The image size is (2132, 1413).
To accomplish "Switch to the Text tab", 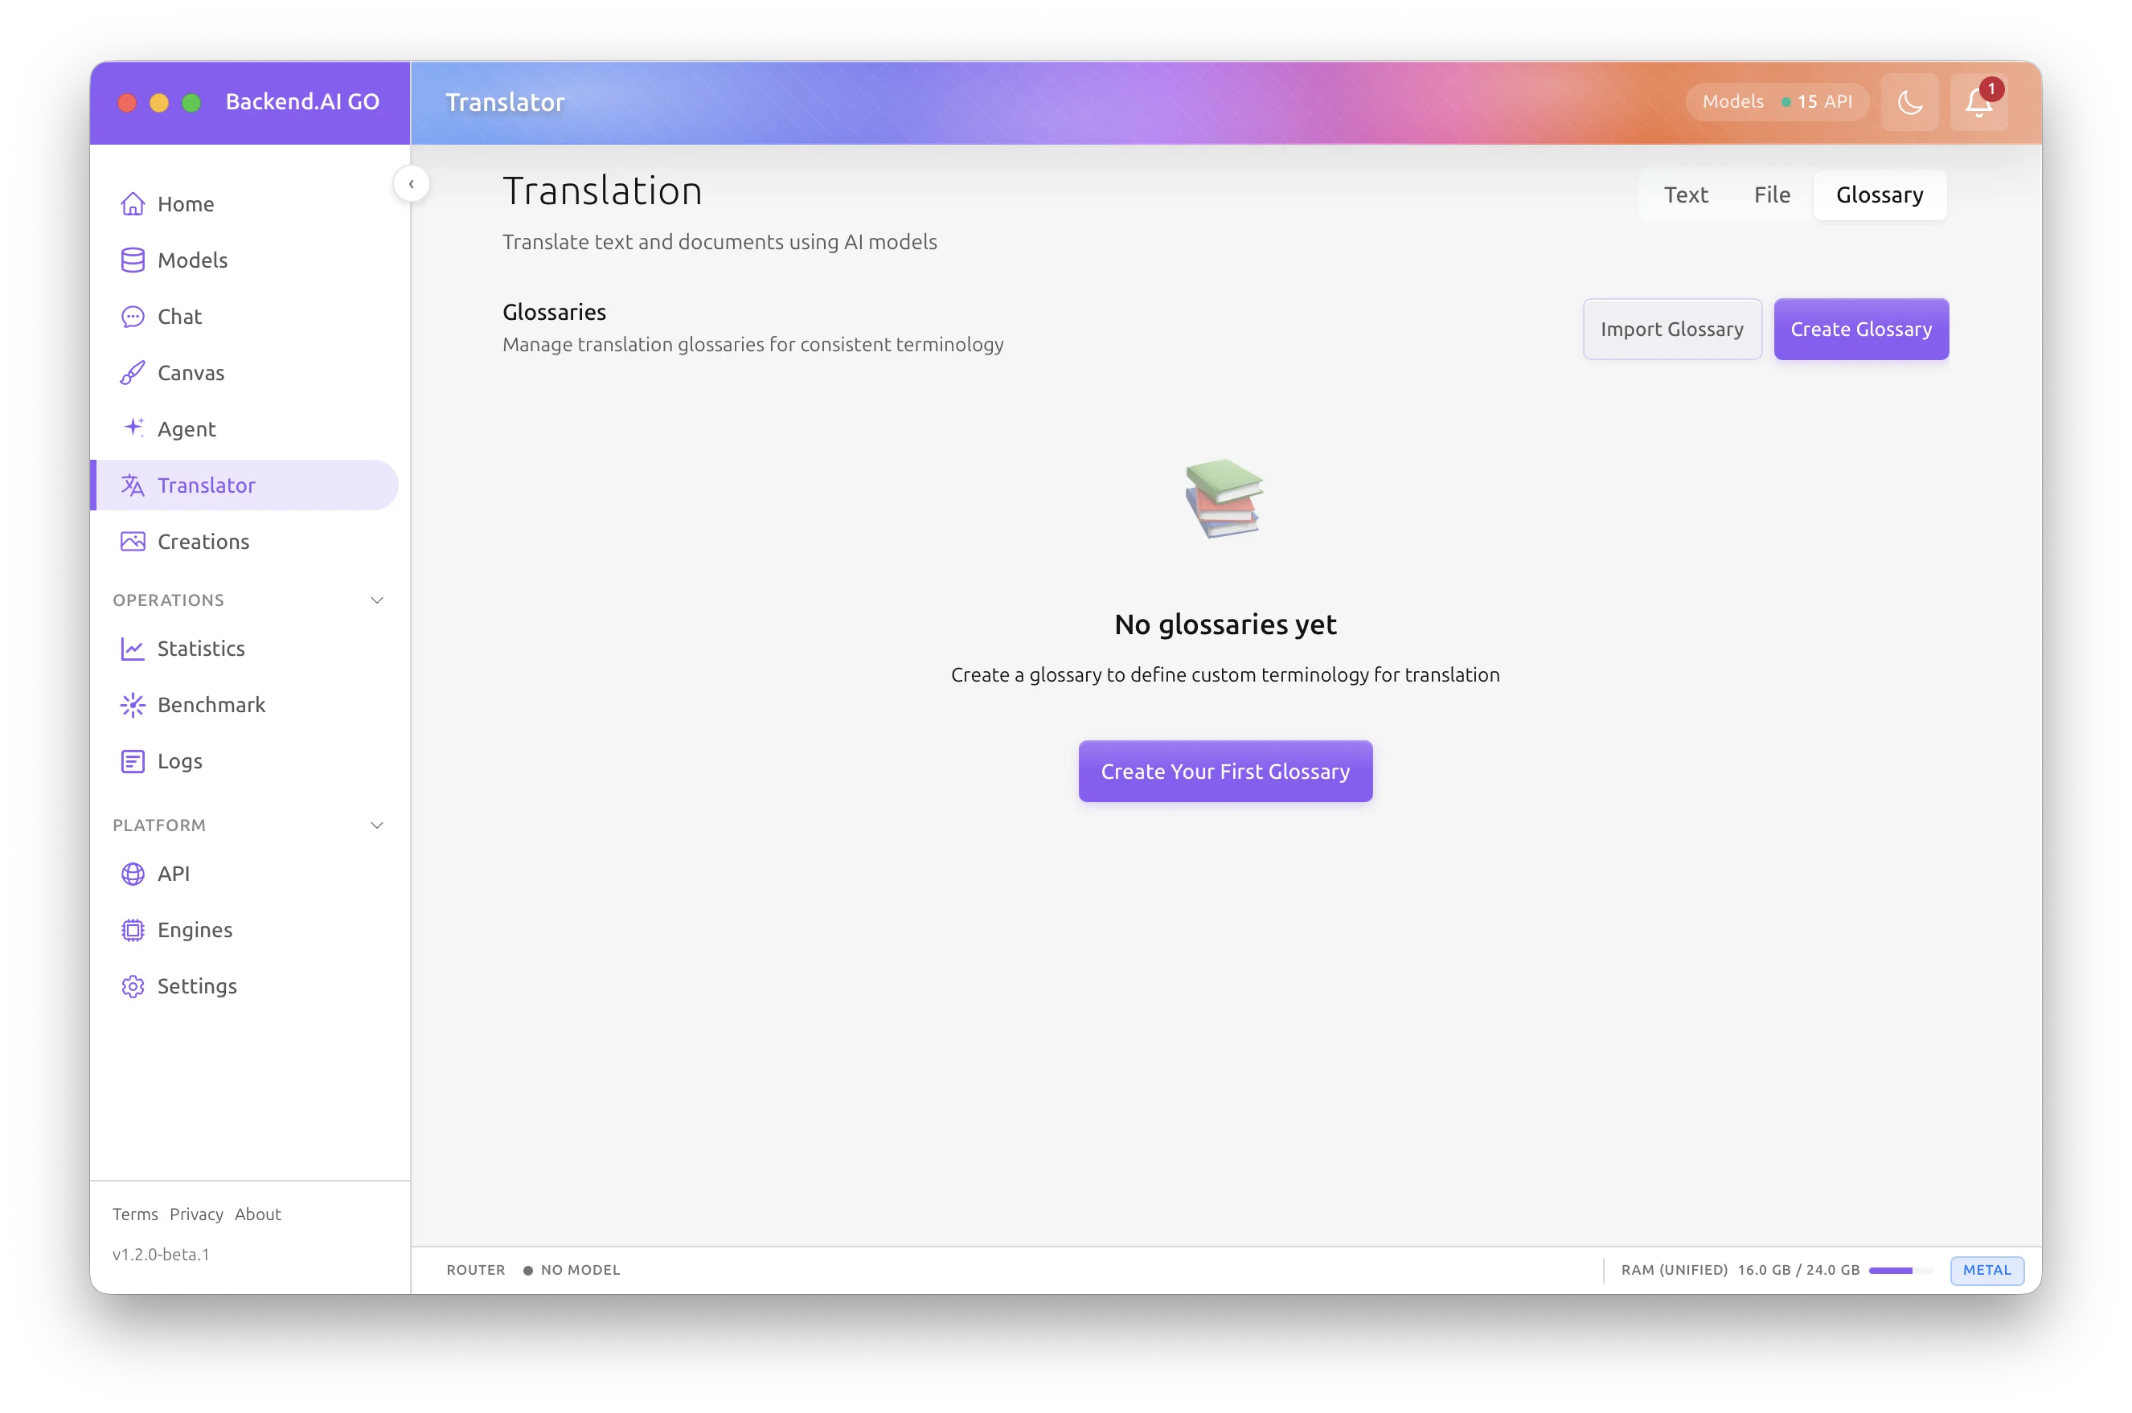I will click(1685, 195).
